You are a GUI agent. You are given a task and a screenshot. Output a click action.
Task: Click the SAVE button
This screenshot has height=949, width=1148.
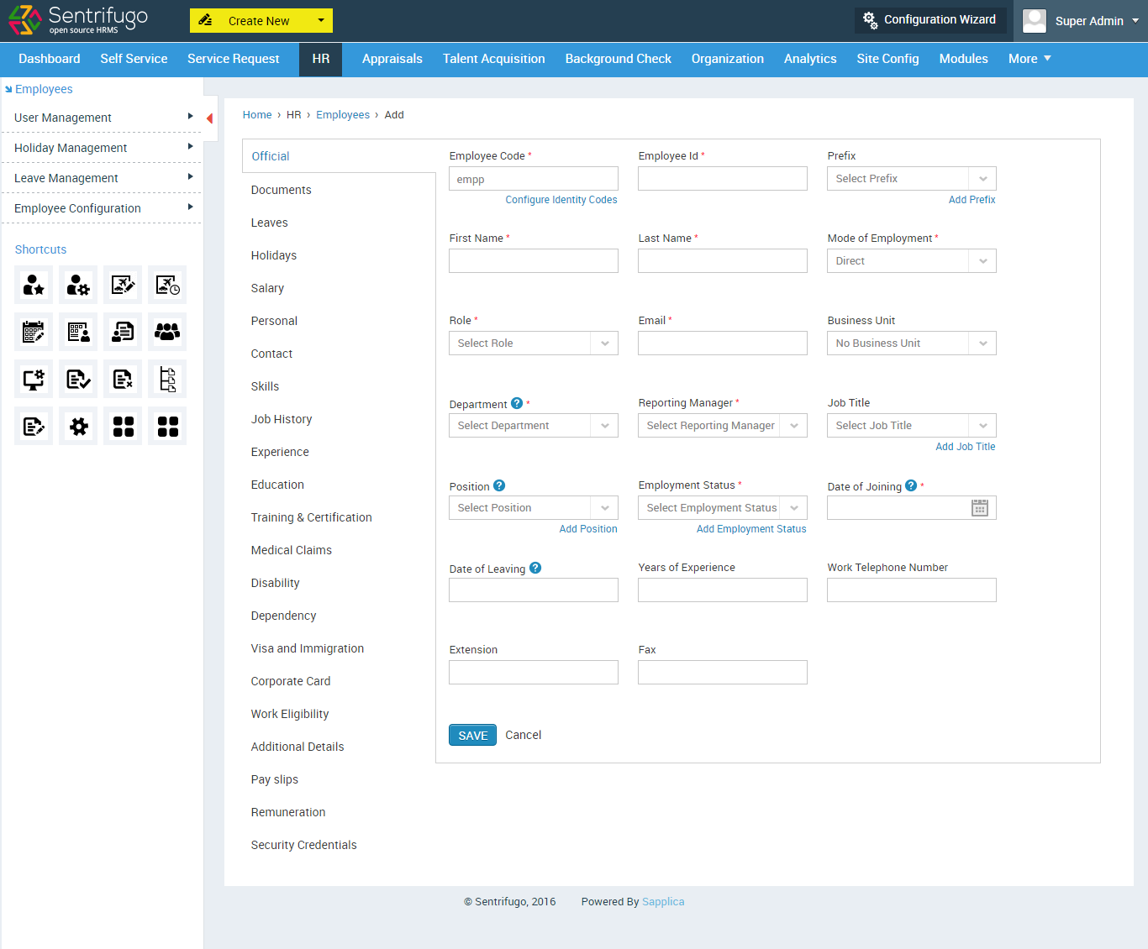472,735
